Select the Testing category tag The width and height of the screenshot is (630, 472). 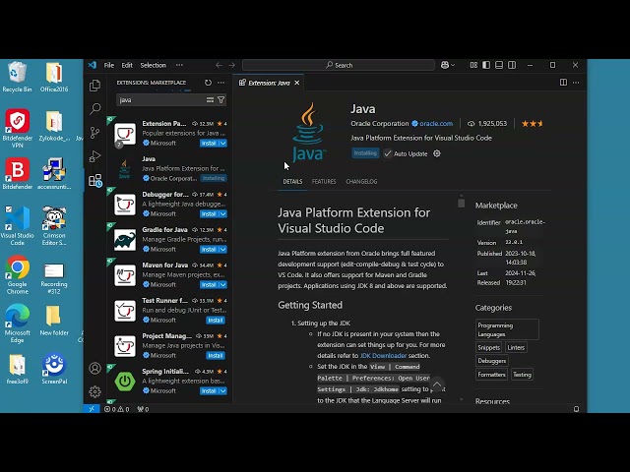coord(522,375)
